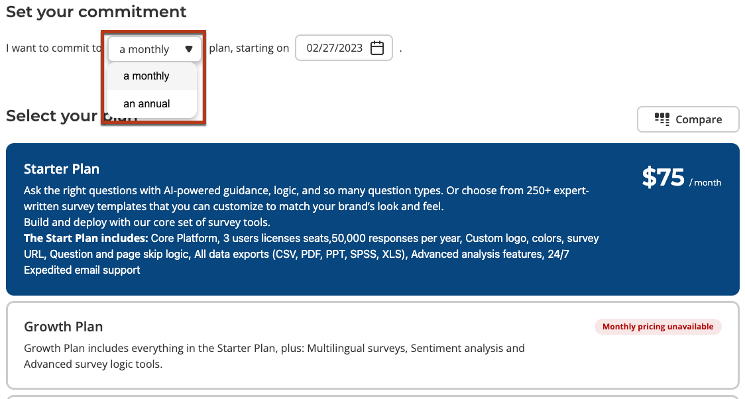Click the "Starter Plan" title text

point(62,169)
